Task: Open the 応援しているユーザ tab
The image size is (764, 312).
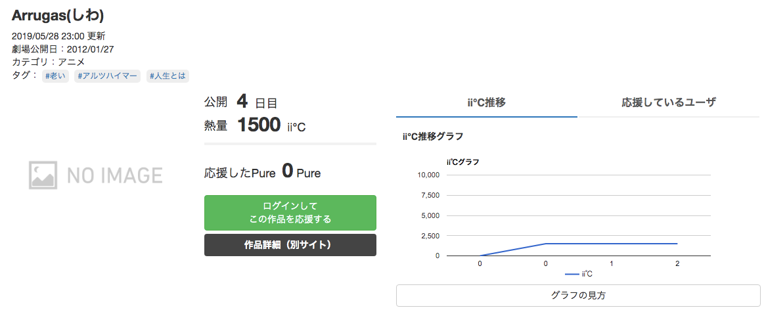Action: coord(669,103)
